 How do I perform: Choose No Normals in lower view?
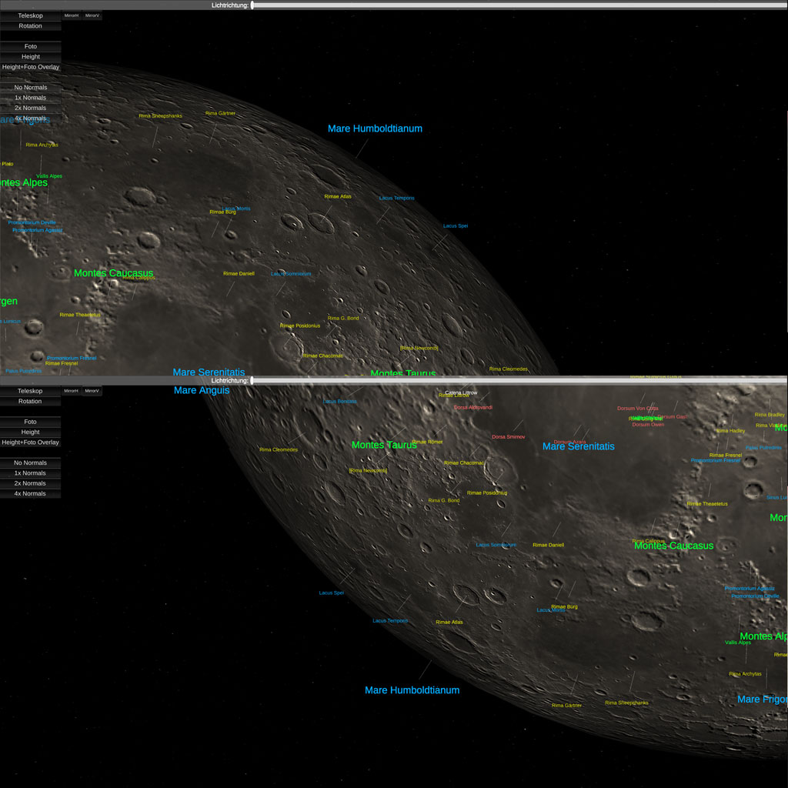click(30, 462)
